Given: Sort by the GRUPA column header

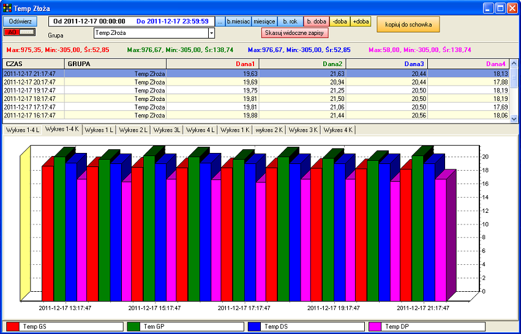Looking at the screenshot, I should click(x=115, y=64).
